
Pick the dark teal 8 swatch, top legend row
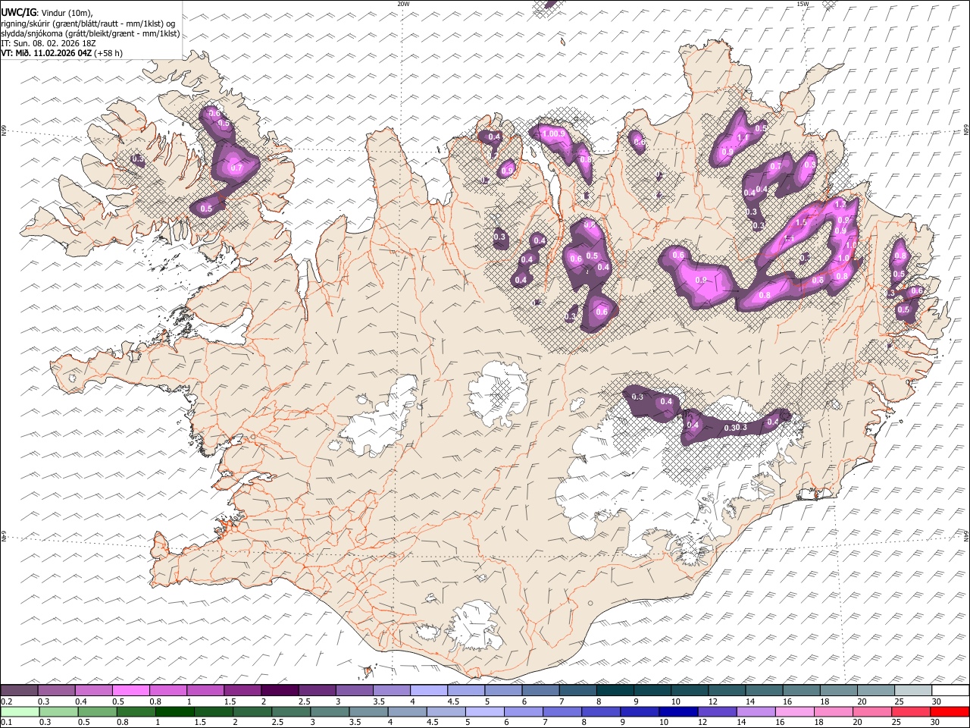[x=615, y=691]
